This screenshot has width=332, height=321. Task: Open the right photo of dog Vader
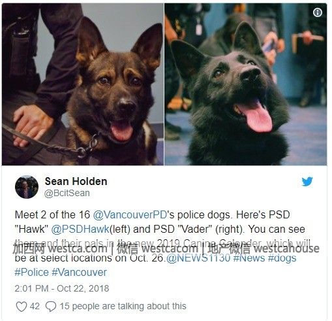245,84
